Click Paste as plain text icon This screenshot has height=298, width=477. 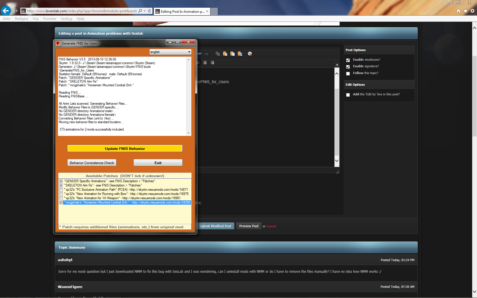click(x=233, y=54)
